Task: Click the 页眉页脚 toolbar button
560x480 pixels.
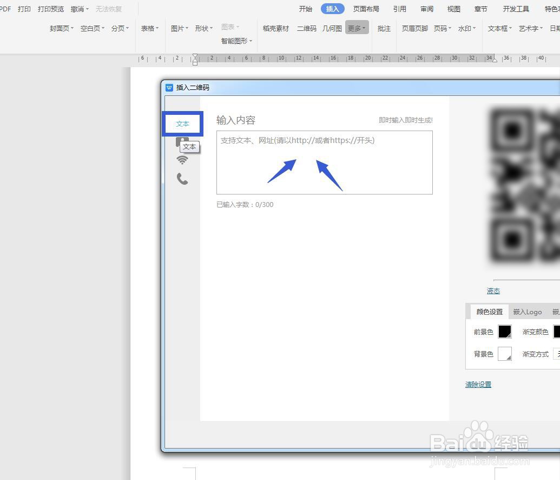Action: coord(414,28)
